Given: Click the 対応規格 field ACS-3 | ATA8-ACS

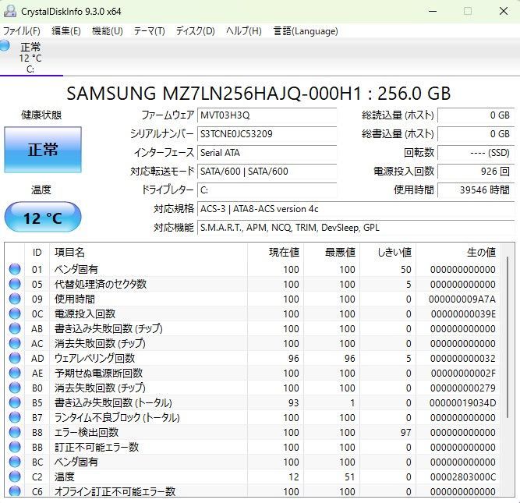Looking at the screenshot, I should click(356, 209).
